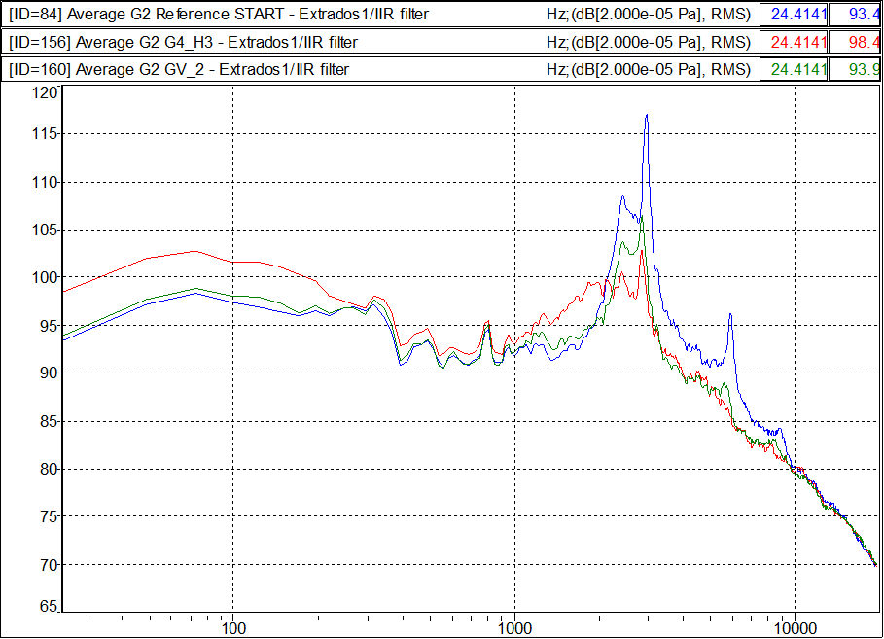Click the blue 24.4141 cursor frequency value
The height and width of the screenshot is (639, 884).
[794, 14]
